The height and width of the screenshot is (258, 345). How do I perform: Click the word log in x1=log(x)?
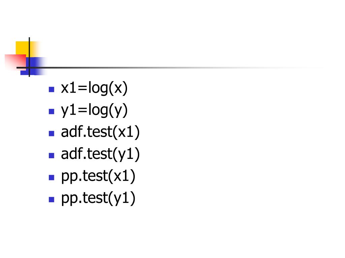pyautogui.click(x=98, y=88)
